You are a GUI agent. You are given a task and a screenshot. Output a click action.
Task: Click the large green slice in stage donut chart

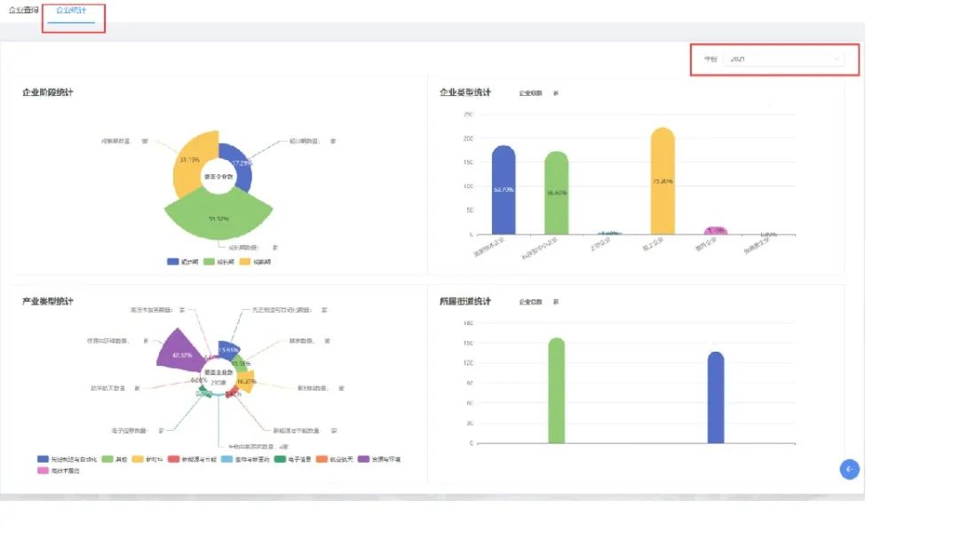218,216
